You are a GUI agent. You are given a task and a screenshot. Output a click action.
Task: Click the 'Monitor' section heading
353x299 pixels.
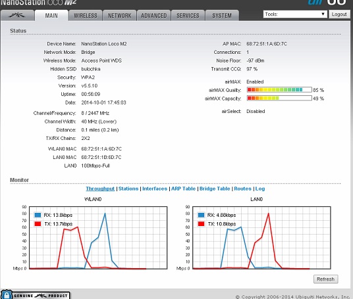click(19, 180)
